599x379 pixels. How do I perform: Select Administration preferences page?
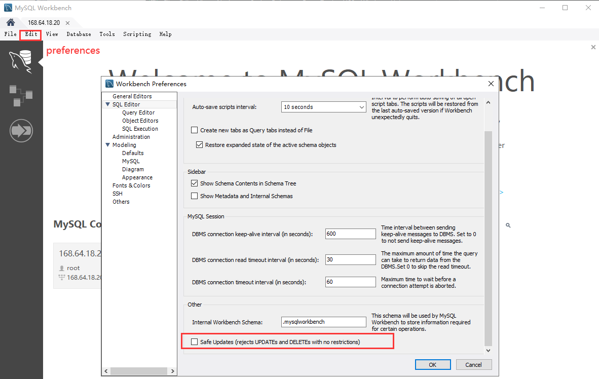pos(131,137)
